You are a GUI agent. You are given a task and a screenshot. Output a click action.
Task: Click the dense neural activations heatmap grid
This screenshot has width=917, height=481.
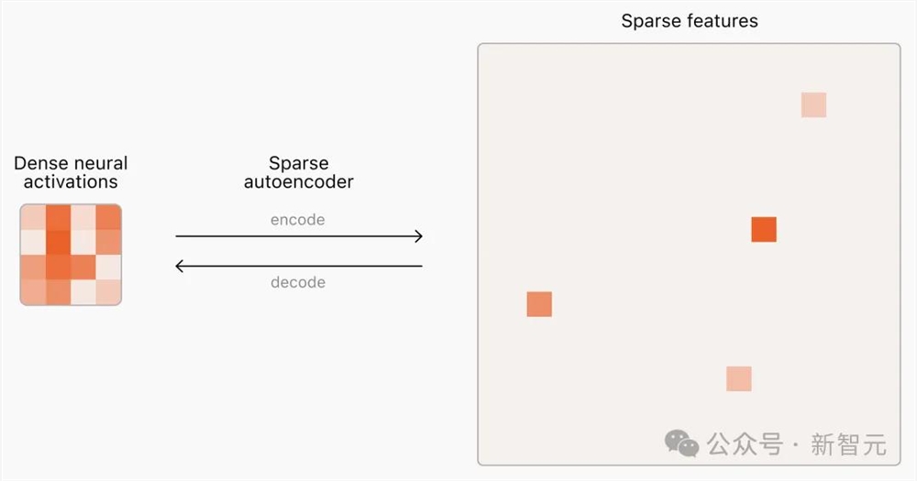pos(71,255)
